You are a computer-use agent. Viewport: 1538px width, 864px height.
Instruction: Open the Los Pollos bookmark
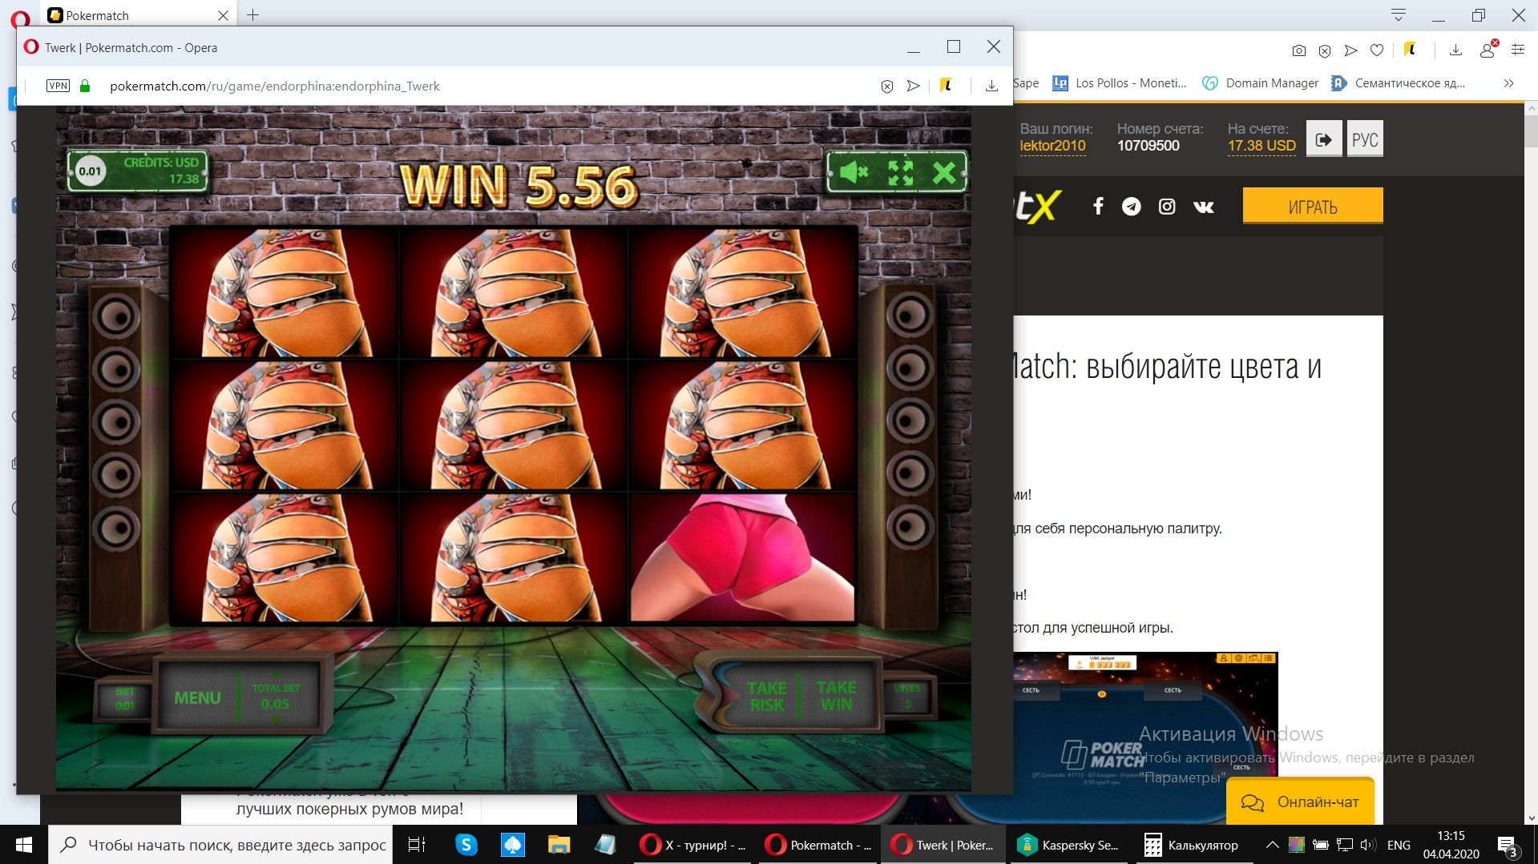click(1120, 82)
